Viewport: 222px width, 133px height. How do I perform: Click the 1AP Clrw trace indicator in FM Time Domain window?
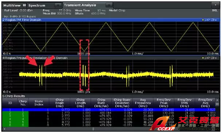209,20
